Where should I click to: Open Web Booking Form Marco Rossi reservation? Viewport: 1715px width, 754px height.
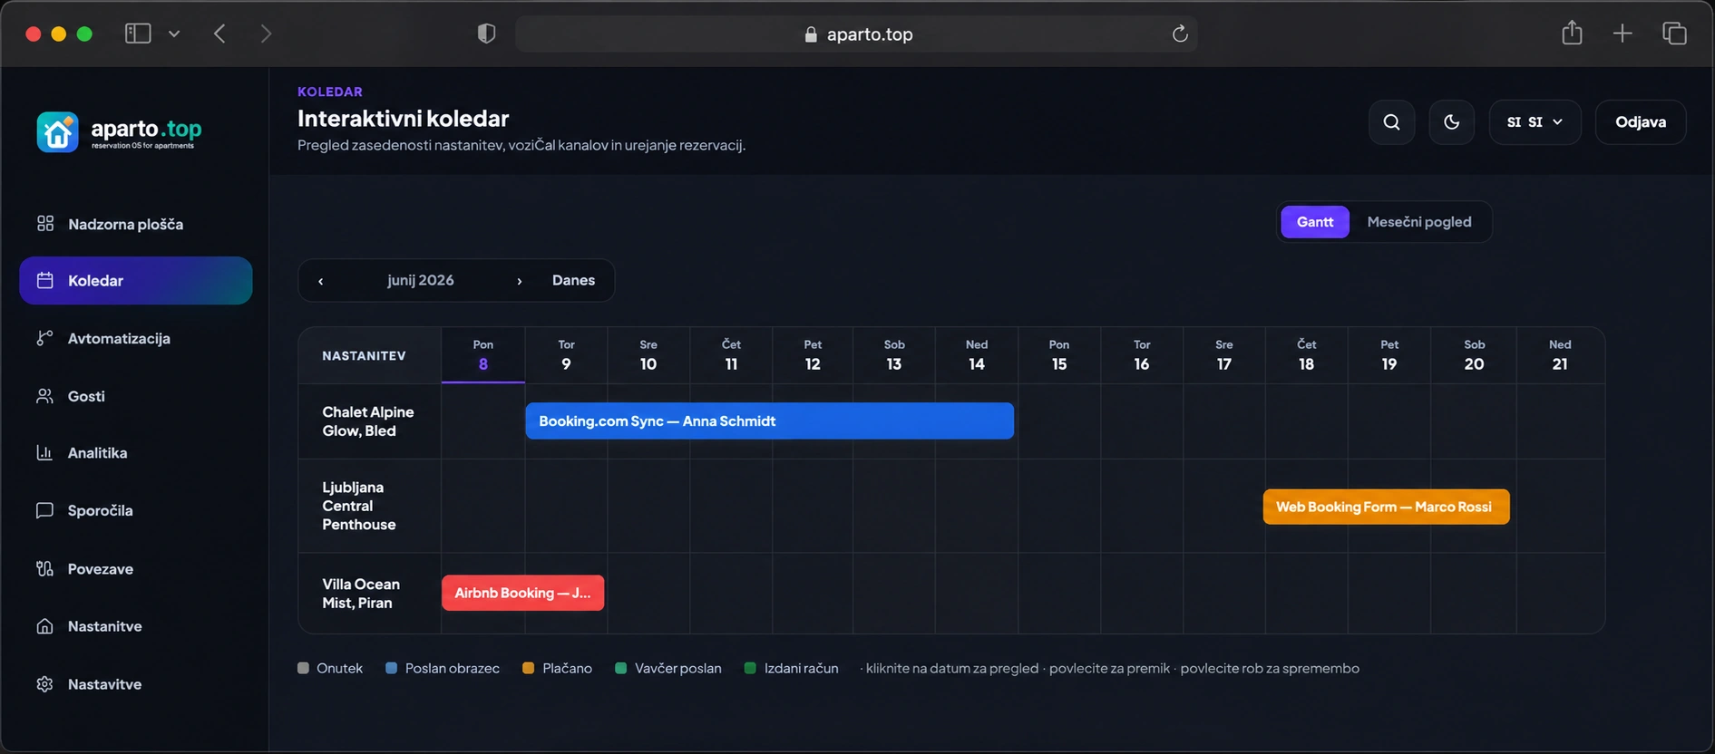click(1386, 507)
